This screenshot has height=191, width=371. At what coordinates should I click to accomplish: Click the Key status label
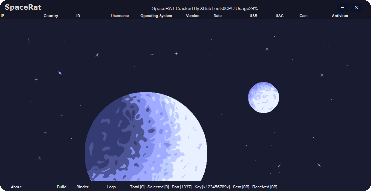click(212, 187)
